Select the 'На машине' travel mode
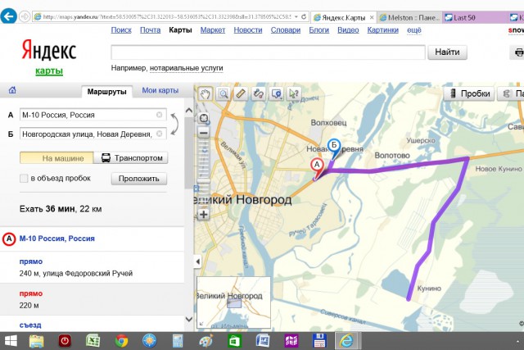Screen dimensions: 524x350 tap(56, 158)
